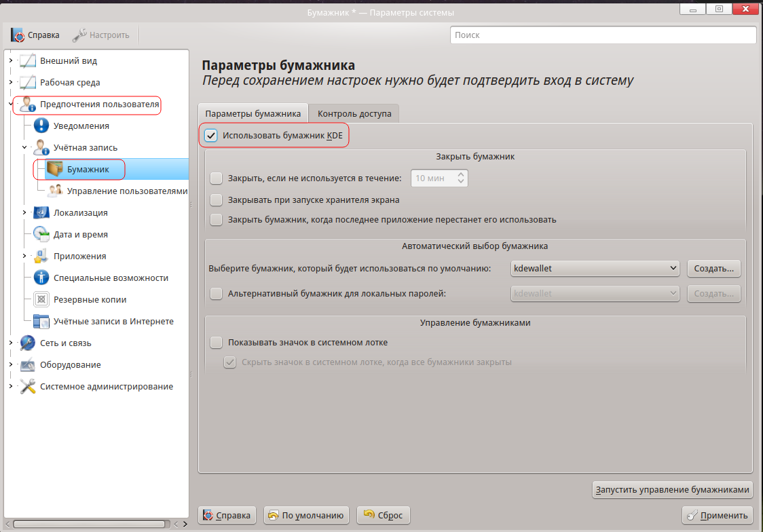Viewport: 763px width, 532px height.
Task: Click Создать next to default wallet
Action: pyautogui.click(x=714, y=268)
